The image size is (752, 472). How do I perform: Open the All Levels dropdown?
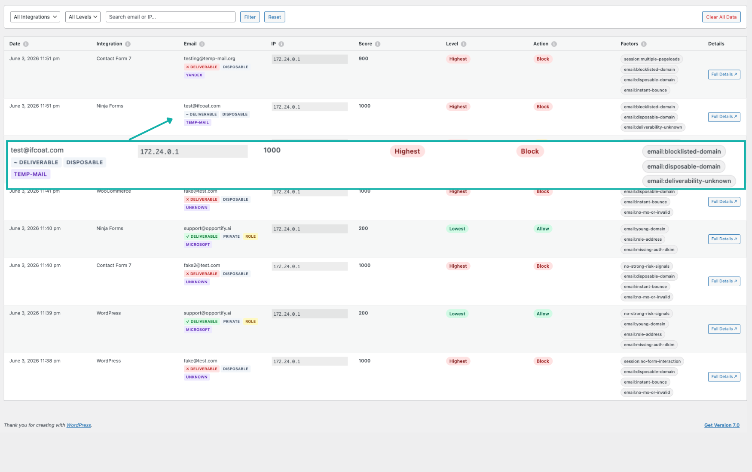tap(83, 17)
